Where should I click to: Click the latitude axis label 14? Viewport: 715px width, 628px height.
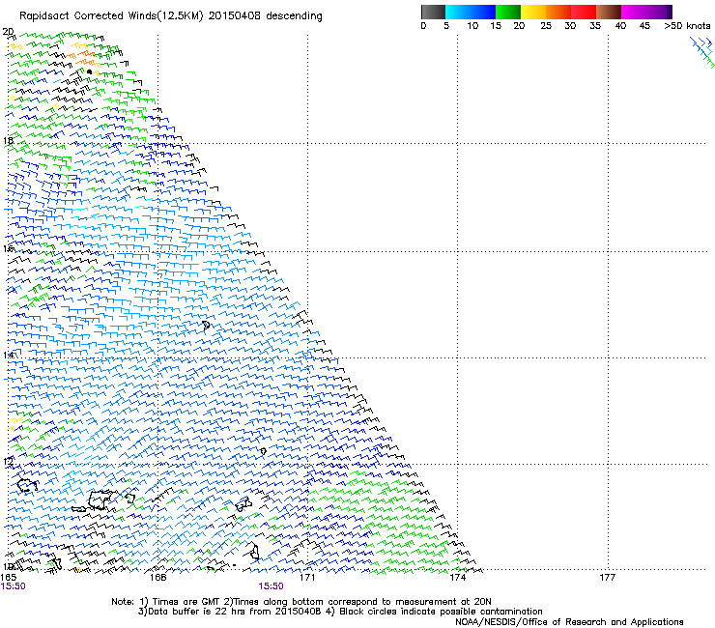coord(8,355)
